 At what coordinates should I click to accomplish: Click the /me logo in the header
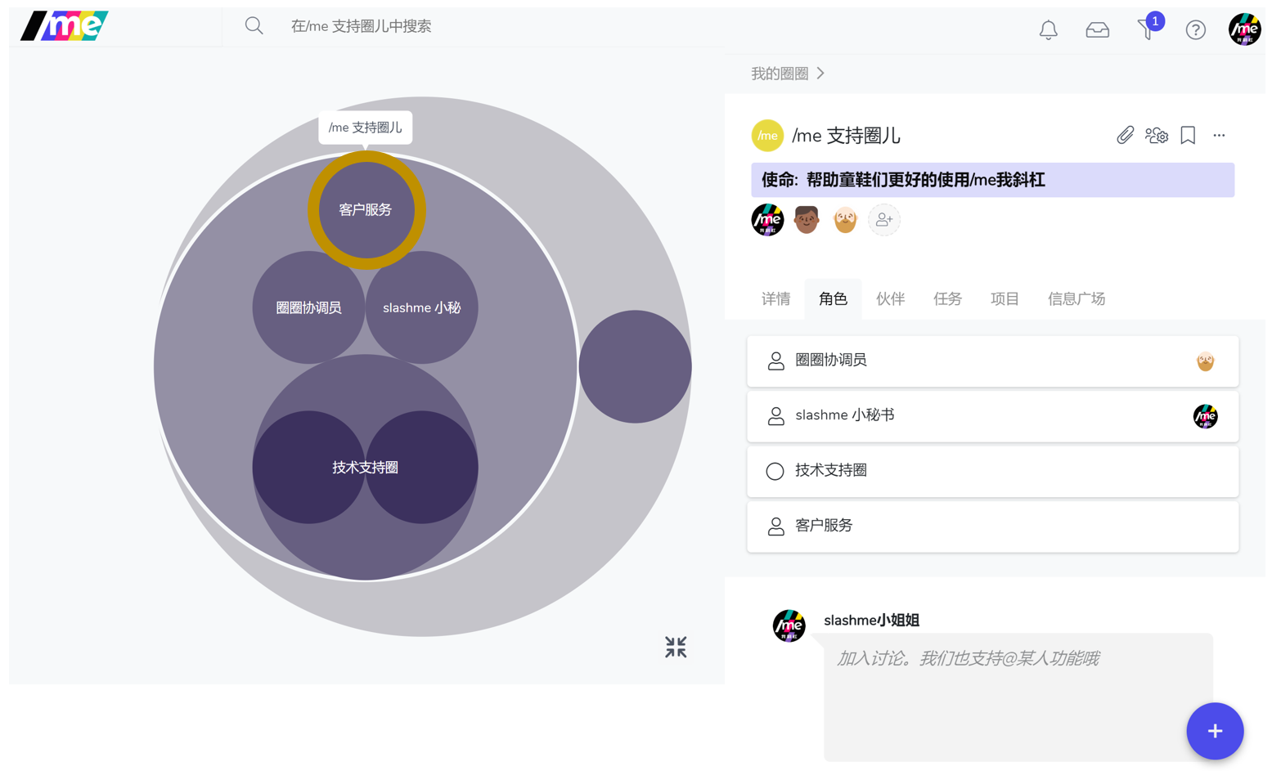pos(65,26)
